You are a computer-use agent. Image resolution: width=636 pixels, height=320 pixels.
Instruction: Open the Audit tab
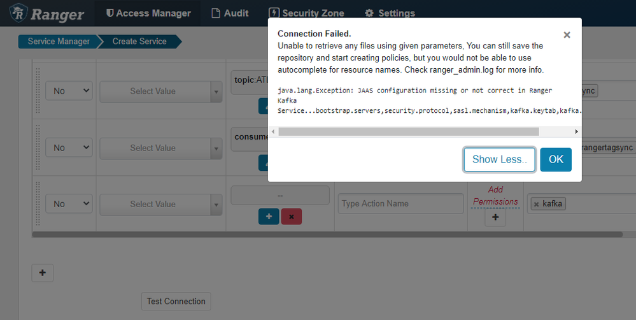(230, 13)
